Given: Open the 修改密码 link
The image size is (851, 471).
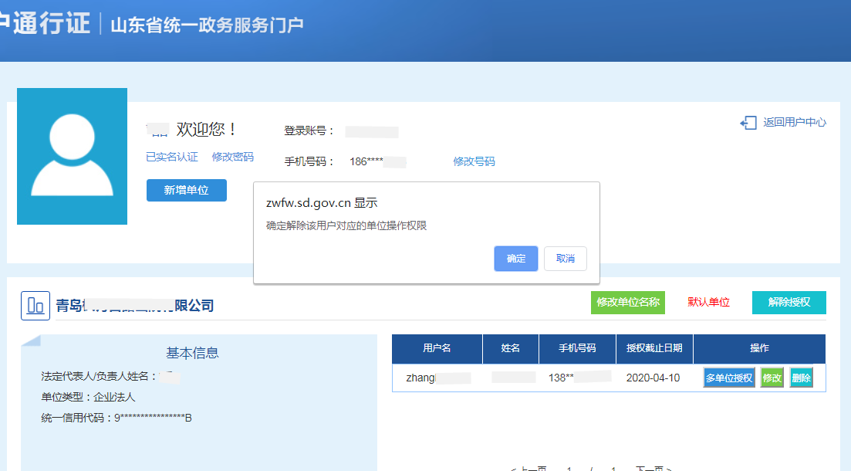Looking at the screenshot, I should tap(232, 157).
